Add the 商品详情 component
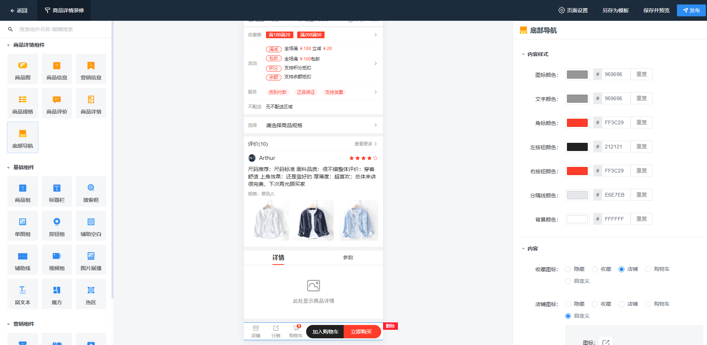This screenshot has height=345, width=707. (91, 103)
